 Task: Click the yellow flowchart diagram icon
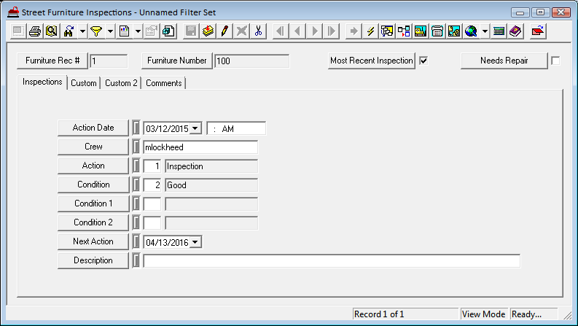click(x=387, y=31)
